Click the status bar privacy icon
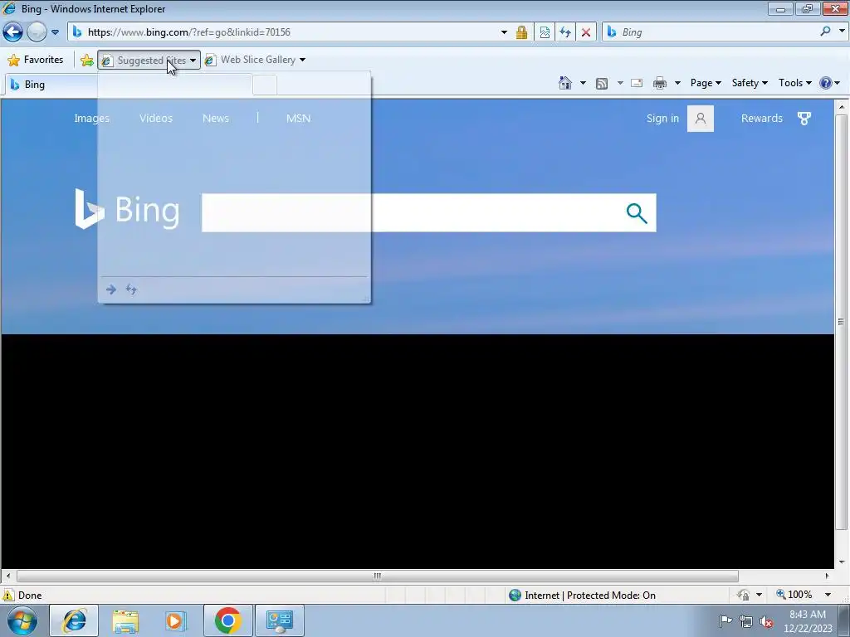The width and height of the screenshot is (850, 637). [743, 595]
